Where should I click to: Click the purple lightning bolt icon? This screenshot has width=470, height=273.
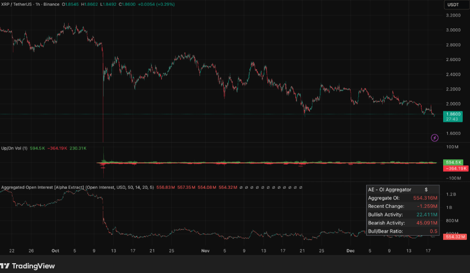tap(435, 138)
